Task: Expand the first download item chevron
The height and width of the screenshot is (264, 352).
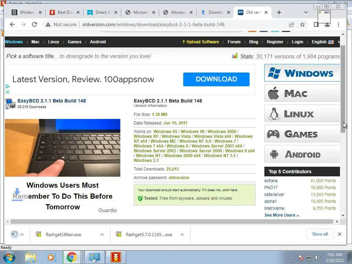Action: point(22,234)
